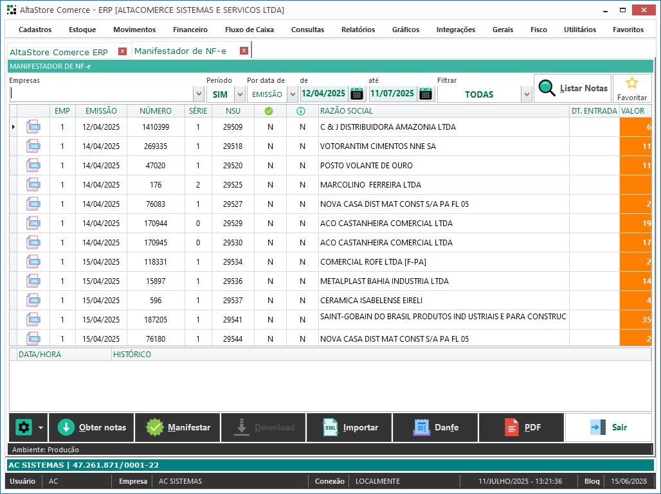Open the Filtrar TODAS dropdown
This screenshot has width=661, height=494.
(x=526, y=94)
